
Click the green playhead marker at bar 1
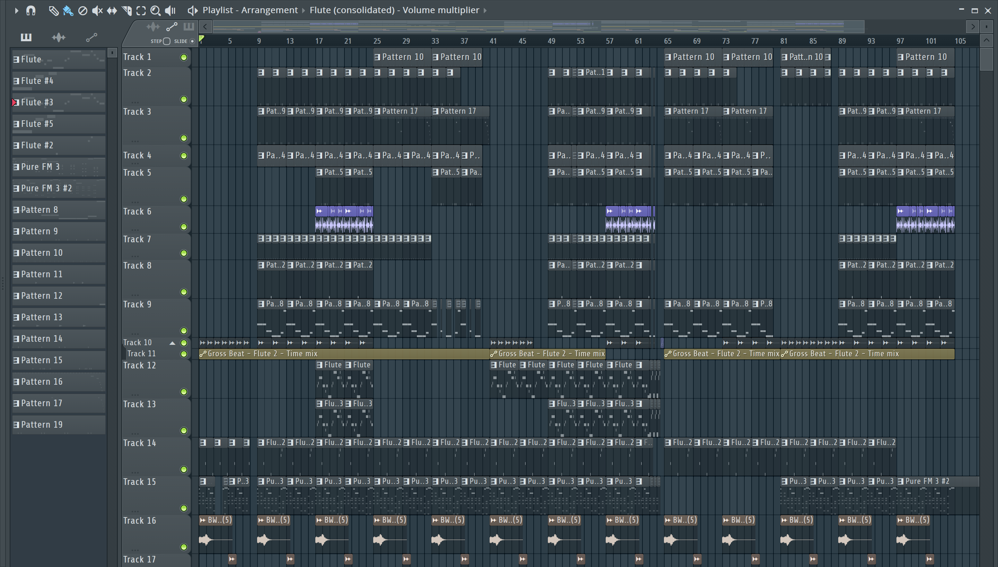coord(202,38)
